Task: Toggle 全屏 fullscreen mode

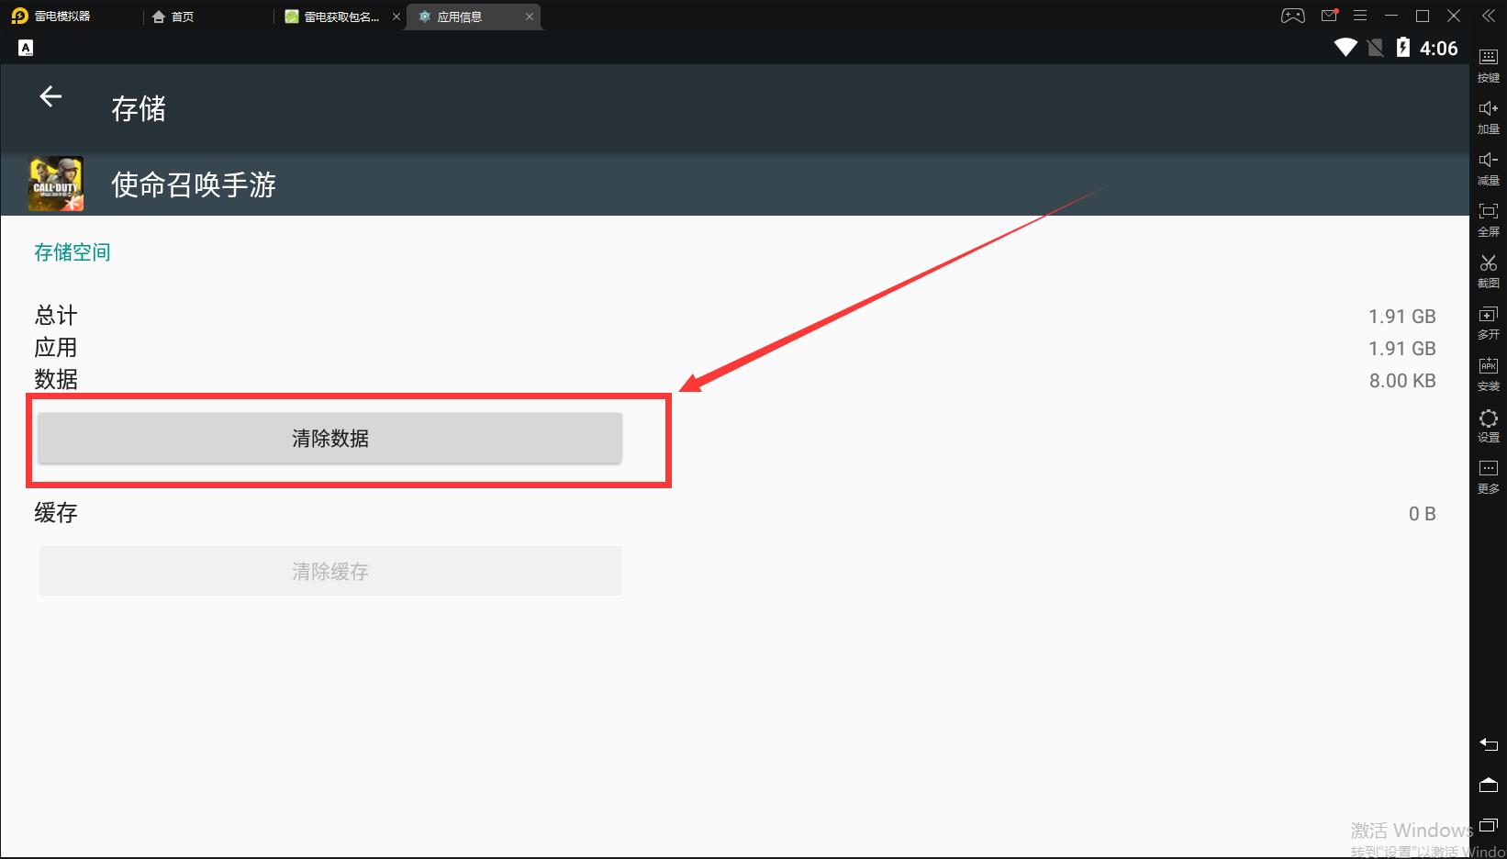Action: click(1488, 218)
